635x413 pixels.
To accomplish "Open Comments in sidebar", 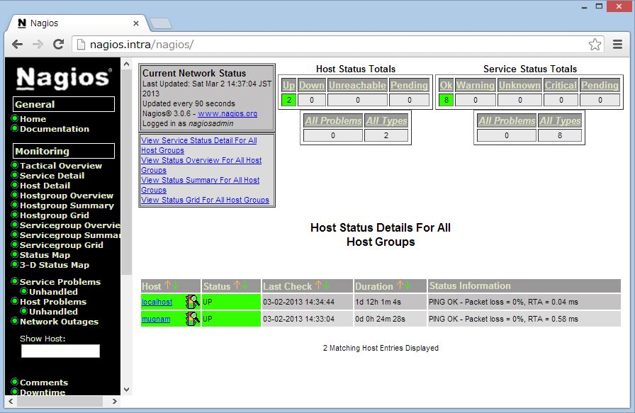I will point(44,383).
